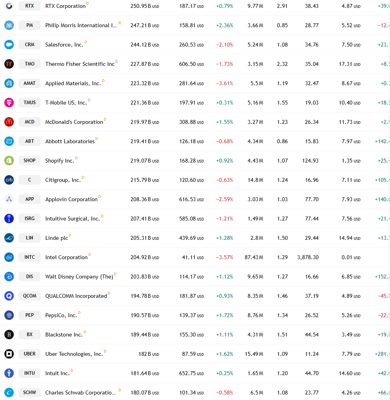Screen dimensions: 390x400
Task: Click the Shopify bag logo icon
Action: (x=9, y=161)
